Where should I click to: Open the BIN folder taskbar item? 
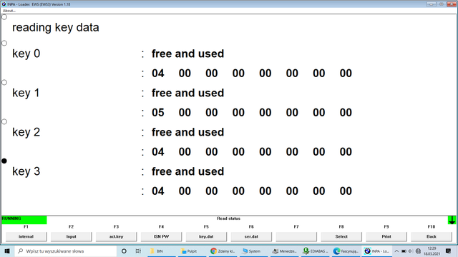tap(162, 251)
